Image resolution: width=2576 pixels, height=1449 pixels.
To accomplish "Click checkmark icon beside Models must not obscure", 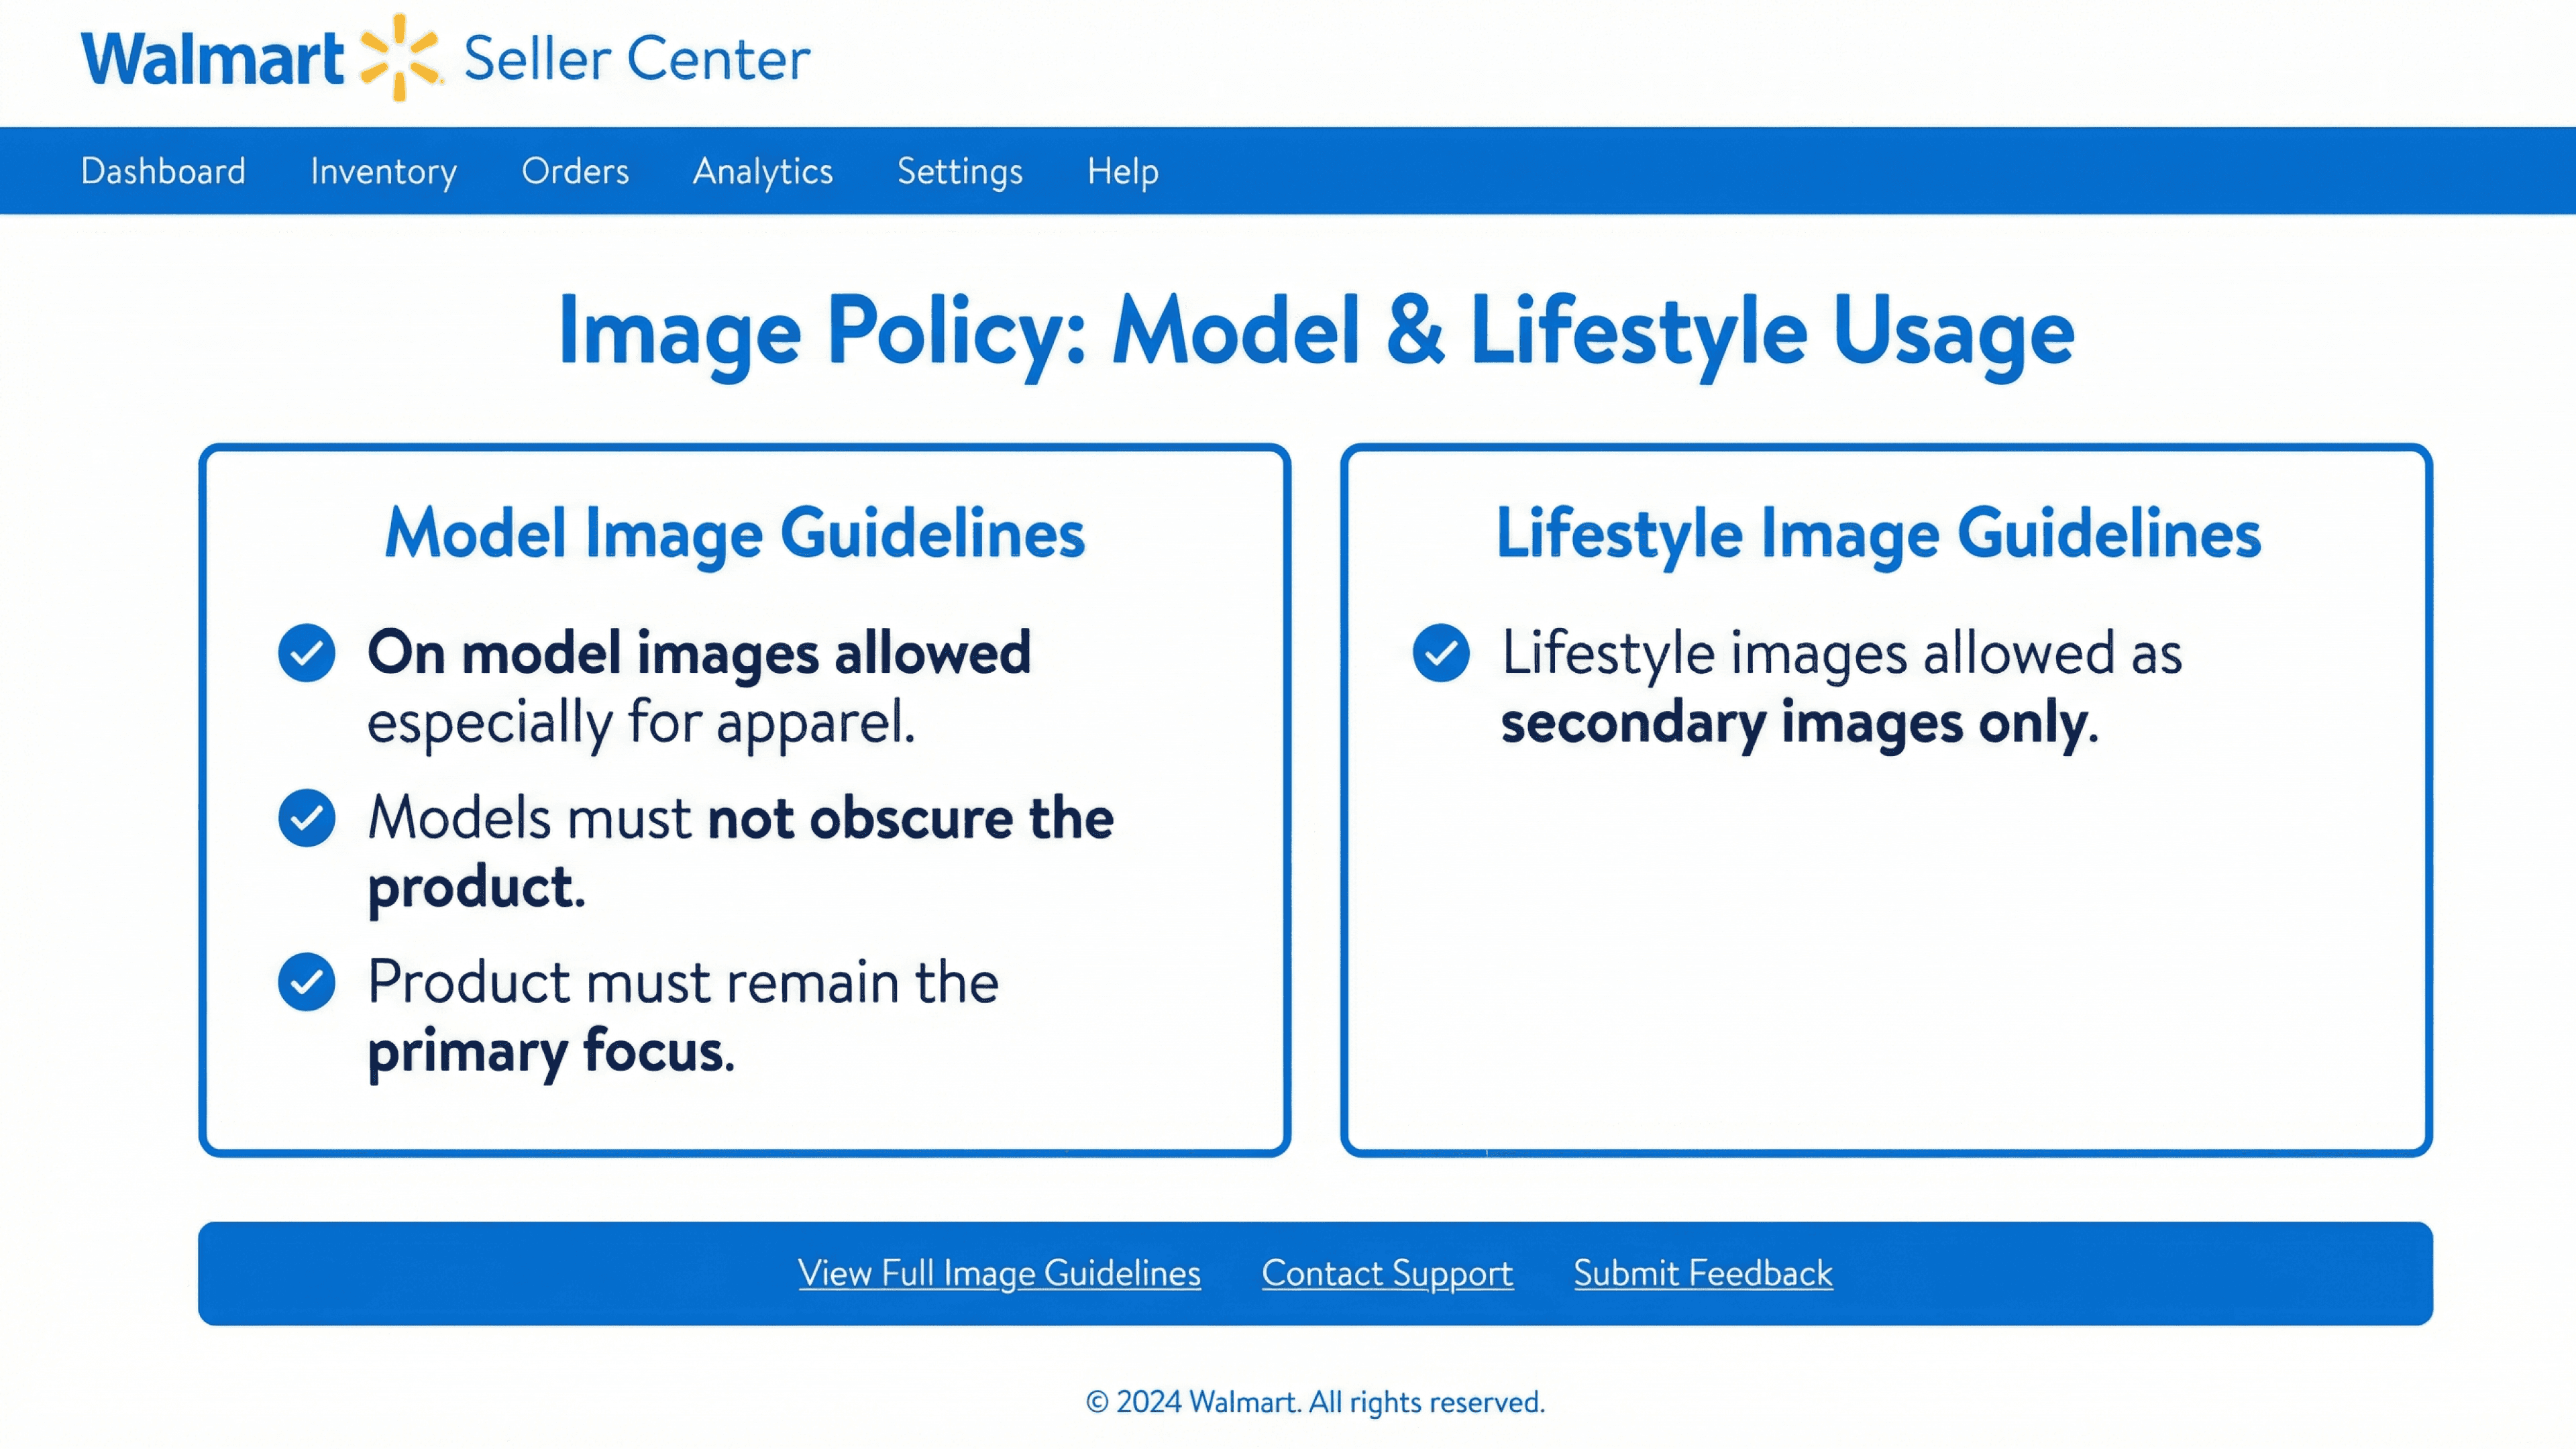I will tap(306, 818).
